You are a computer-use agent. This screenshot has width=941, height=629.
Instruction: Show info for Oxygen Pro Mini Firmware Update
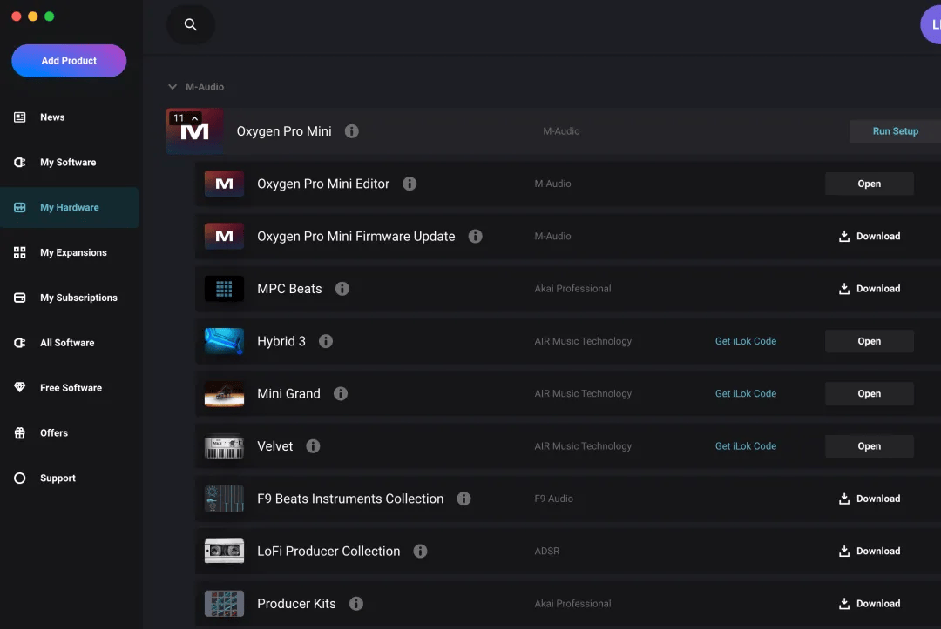(x=476, y=236)
